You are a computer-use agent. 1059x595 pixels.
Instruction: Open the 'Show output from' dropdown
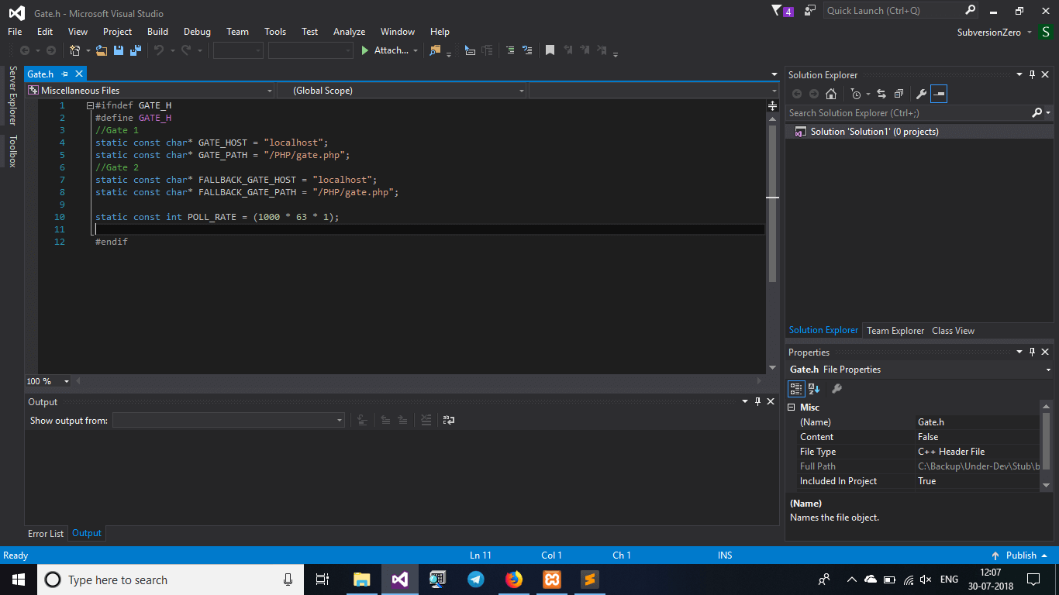click(x=229, y=420)
